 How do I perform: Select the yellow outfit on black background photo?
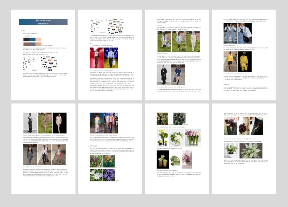click(244, 62)
